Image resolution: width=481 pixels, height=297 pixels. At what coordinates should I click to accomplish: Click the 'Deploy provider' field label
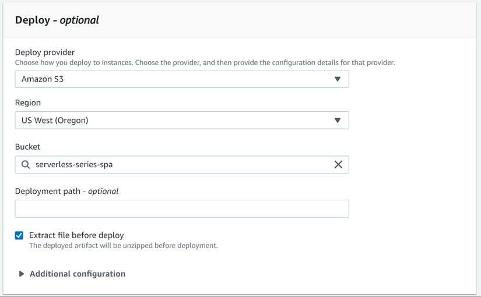click(45, 52)
